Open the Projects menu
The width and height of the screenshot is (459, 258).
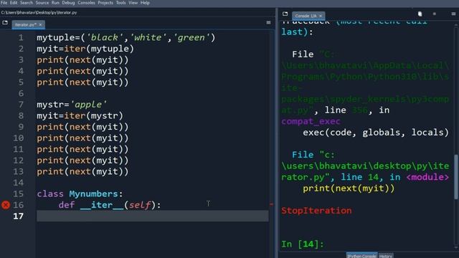pyautogui.click(x=105, y=3)
